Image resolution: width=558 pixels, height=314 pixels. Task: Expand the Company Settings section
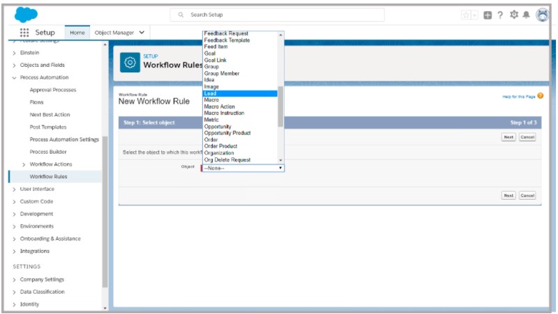[14, 280]
